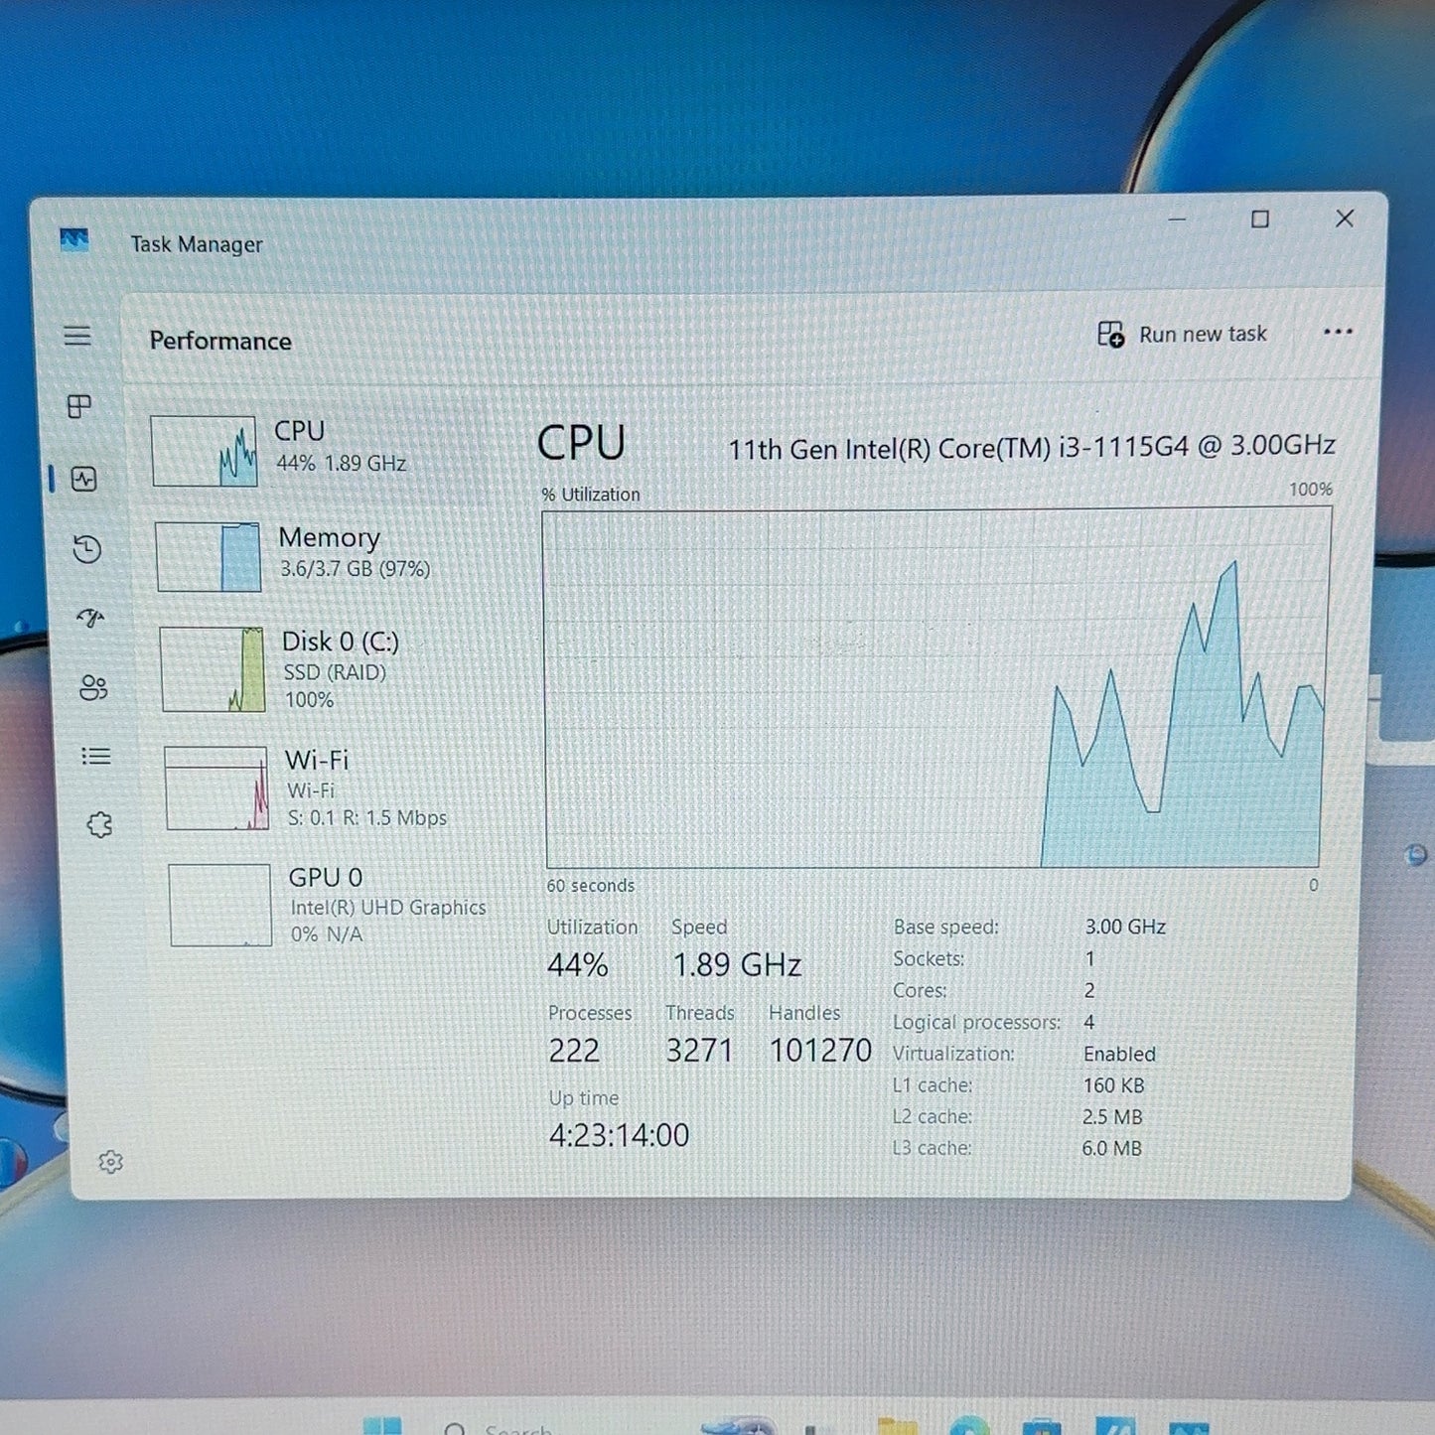Click the Base speed value '3.00 GHz'
The height and width of the screenshot is (1435, 1435).
pyautogui.click(x=1125, y=927)
